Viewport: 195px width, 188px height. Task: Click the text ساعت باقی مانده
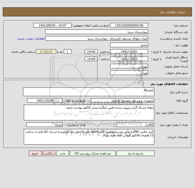[x=23, y=52]
